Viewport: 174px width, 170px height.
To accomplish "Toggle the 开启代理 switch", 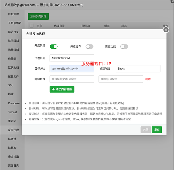I will point(54,47).
